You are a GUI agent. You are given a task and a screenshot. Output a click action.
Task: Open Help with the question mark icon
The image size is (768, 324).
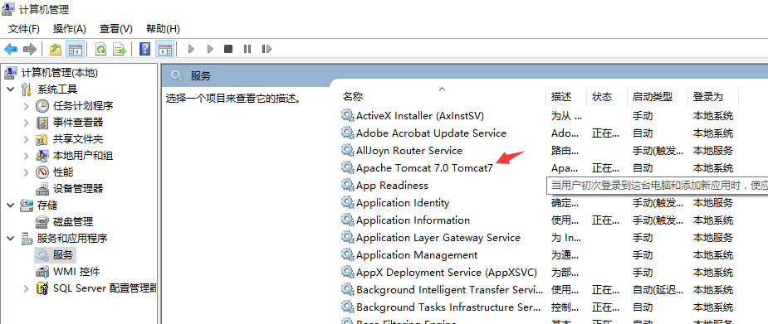pos(144,49)
